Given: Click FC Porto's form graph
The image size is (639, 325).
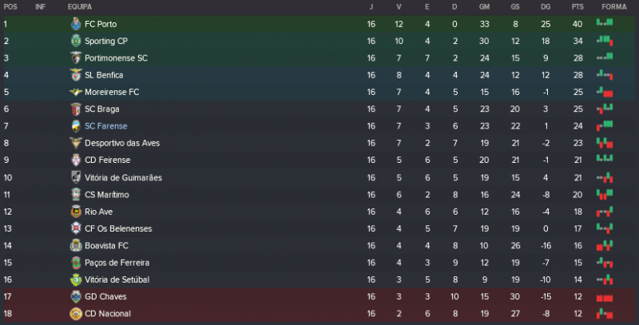Looking at the screenshot, I should [605, 24].
